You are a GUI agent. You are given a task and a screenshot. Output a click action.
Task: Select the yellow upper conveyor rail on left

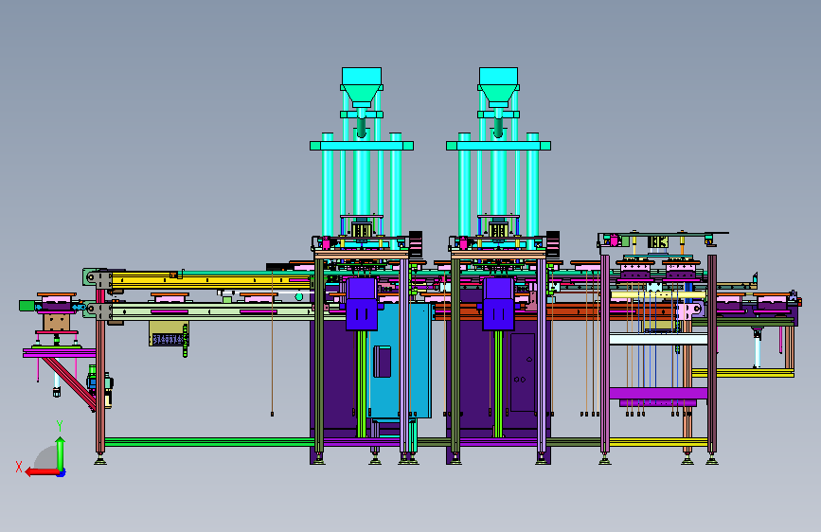coord(209,280)
